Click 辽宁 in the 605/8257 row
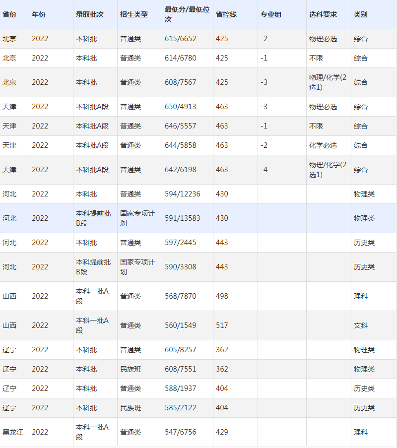This screenshot has height=448, width=397. point(9,350)
